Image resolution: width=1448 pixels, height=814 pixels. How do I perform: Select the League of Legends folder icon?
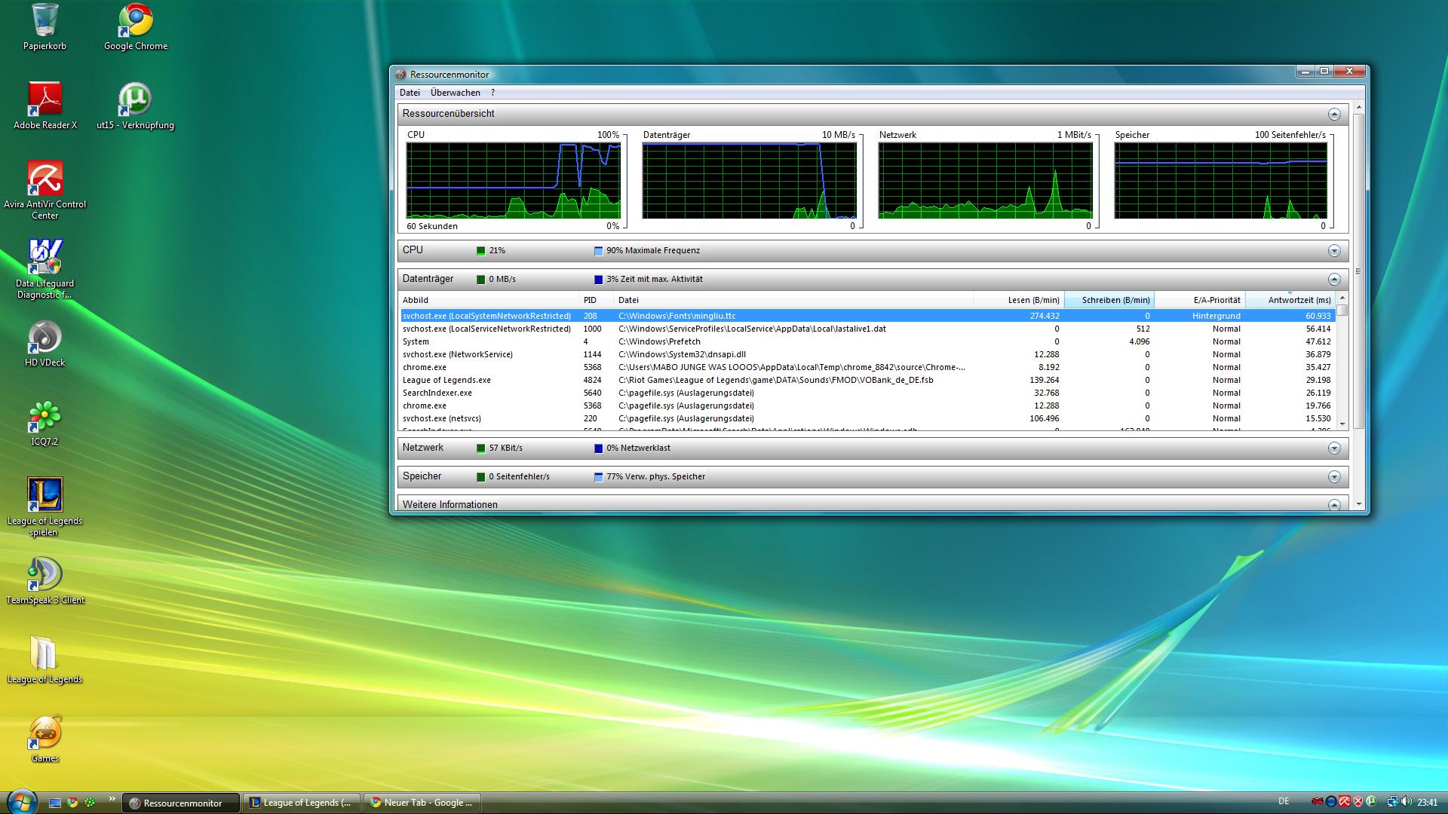point(44,660)
